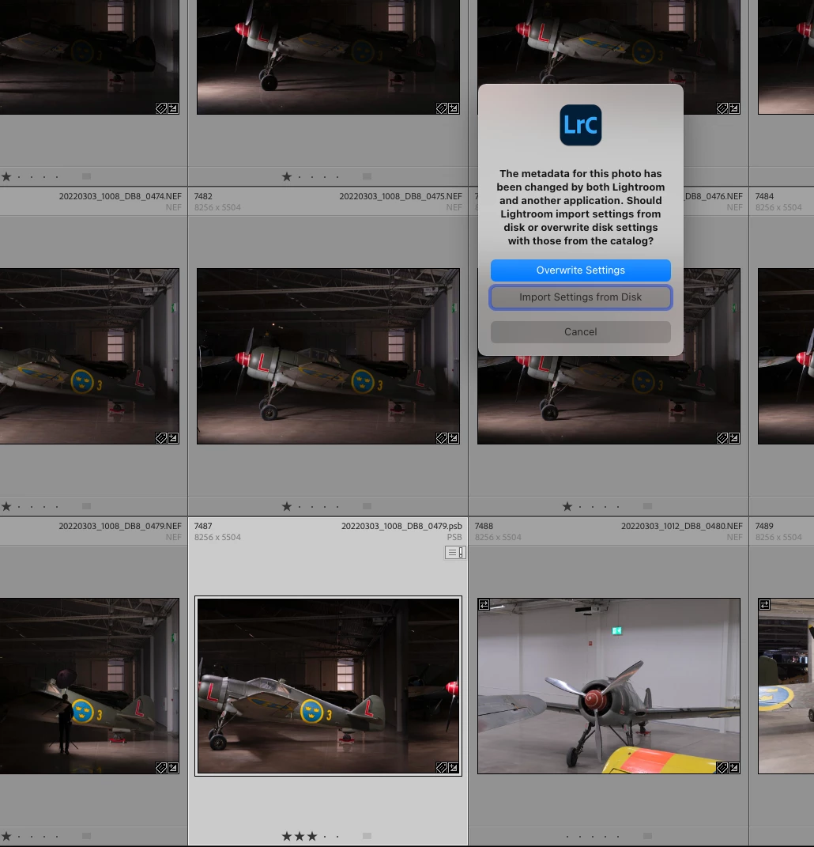Click keyword badge on thumbnail above the 0474.NEF header
814x847 pixels.
[161, 108]
